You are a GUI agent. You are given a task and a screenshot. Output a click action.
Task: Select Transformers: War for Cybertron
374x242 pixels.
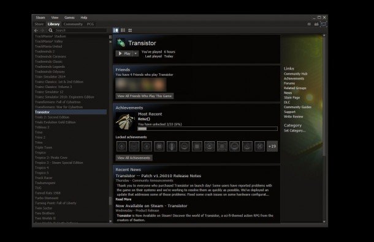coord(59,107)
